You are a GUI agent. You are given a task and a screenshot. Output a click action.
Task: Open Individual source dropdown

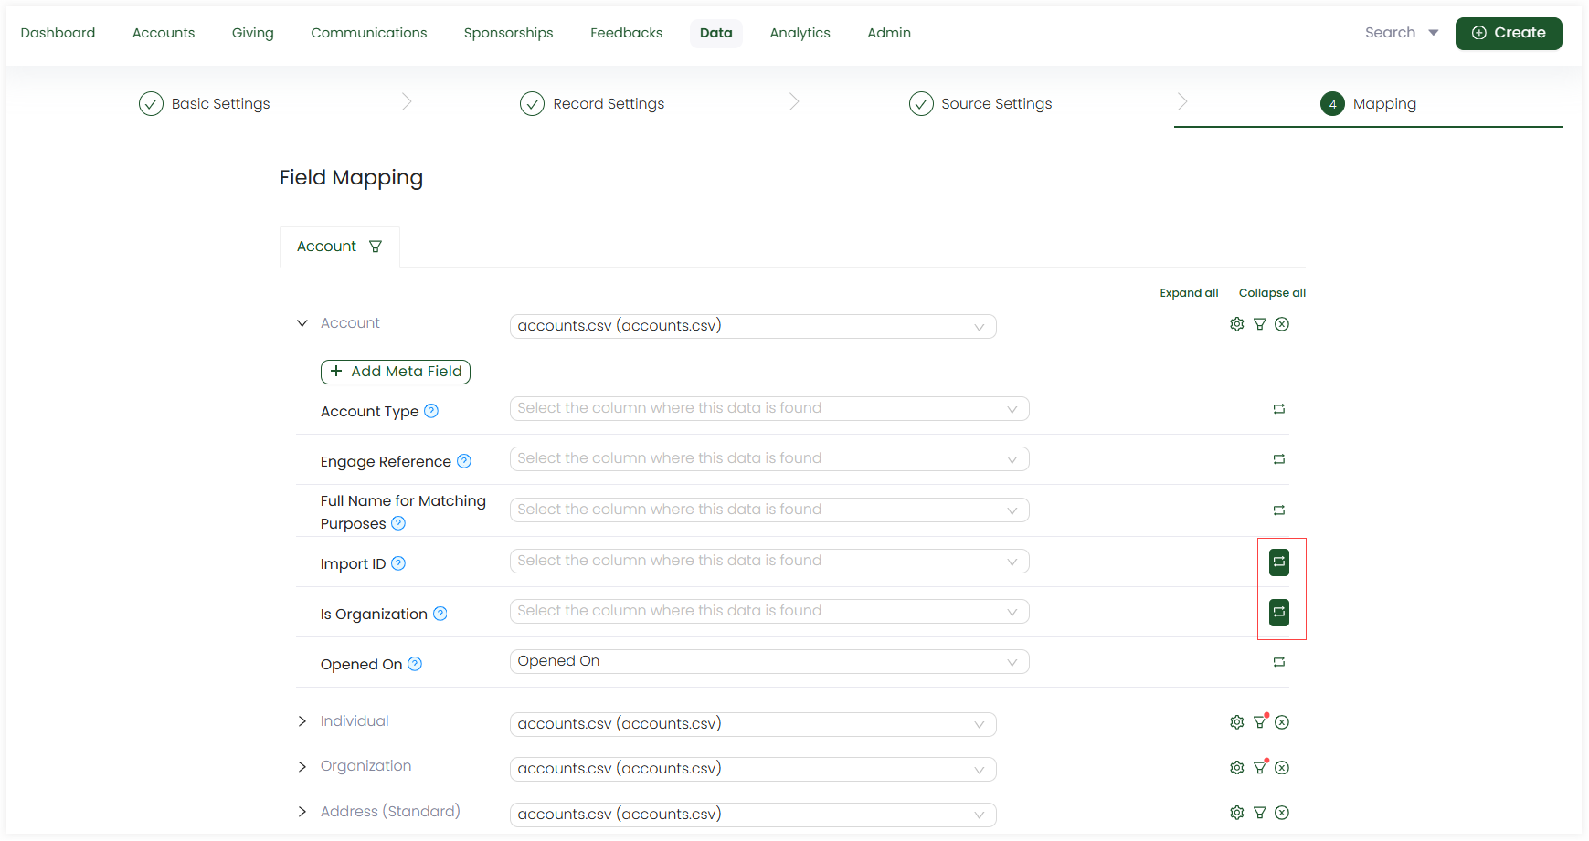pyautogui.click(x=753, y=724)
